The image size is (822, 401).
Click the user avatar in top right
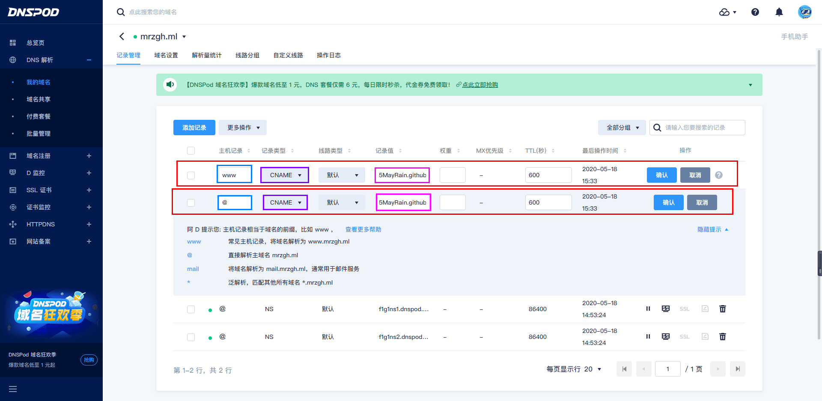pyautogui.click(x=804, y=12)
